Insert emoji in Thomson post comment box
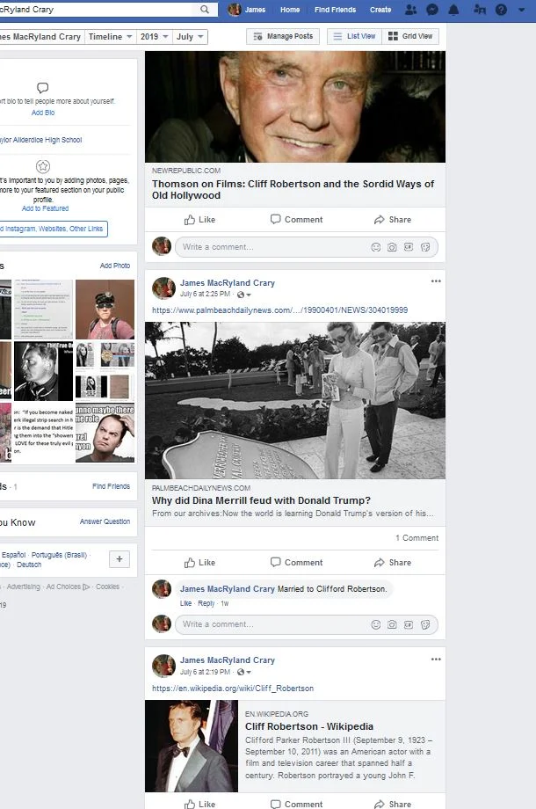The image size is (536, 809). (x=376, y=247)
